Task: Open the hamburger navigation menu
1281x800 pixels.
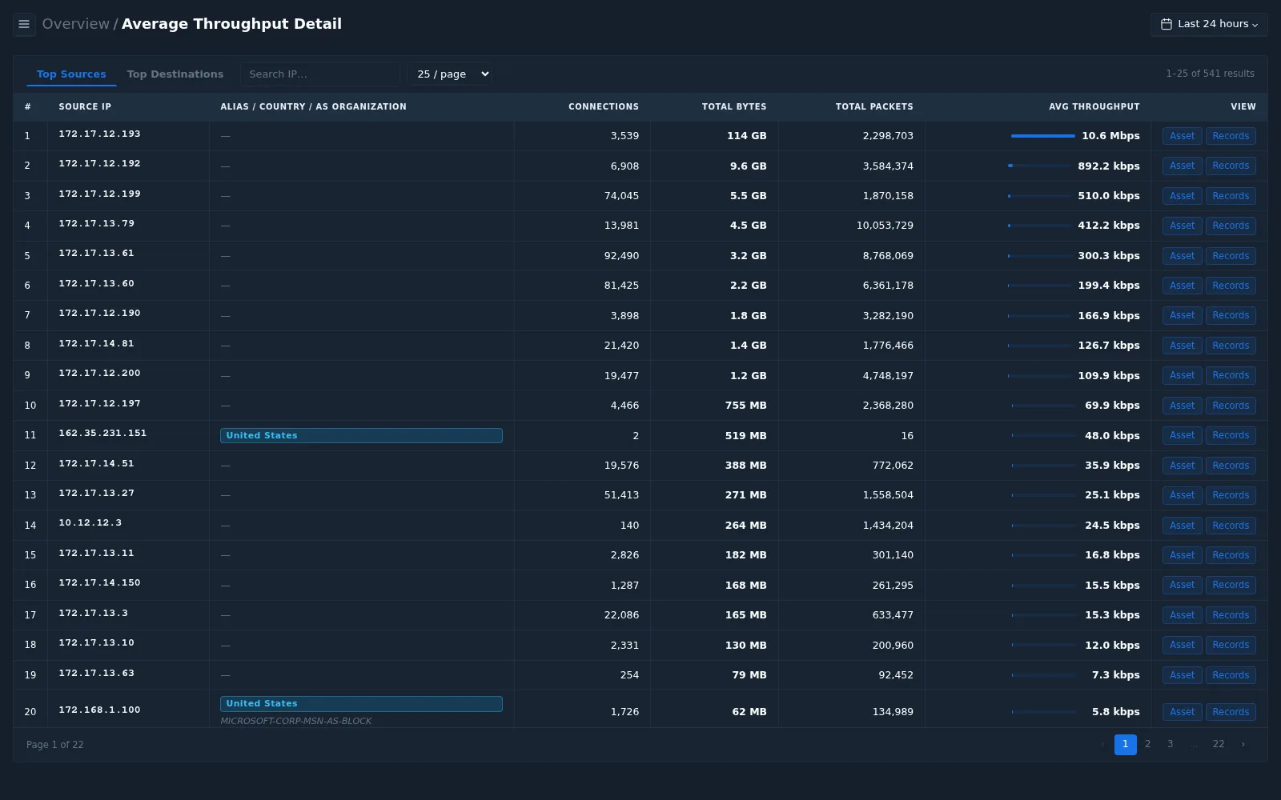Action: pyautogui.click(x=24, y=24)
